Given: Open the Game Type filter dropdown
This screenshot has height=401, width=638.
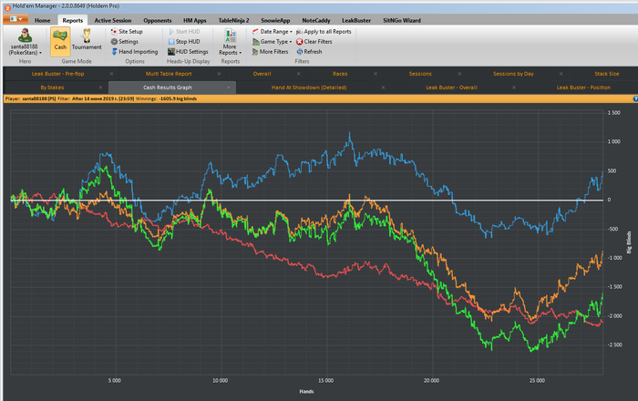Looking at the screenshot, I should coord(273,42).
